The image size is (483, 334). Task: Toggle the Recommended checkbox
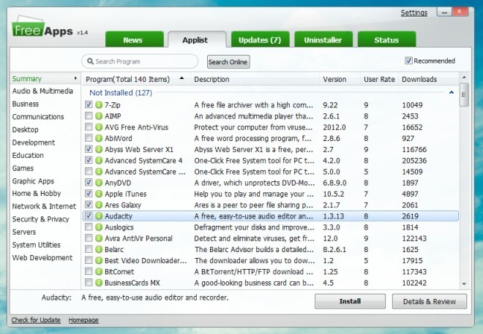click(408, 61)
